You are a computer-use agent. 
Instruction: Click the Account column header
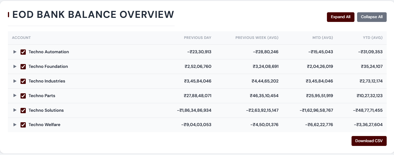21,38
